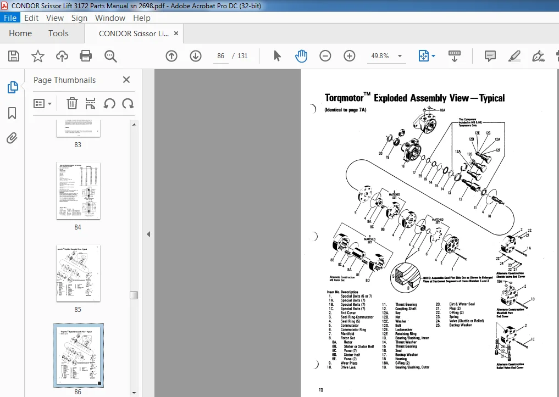
Task: Open the View menu
Action: point(55,18)
